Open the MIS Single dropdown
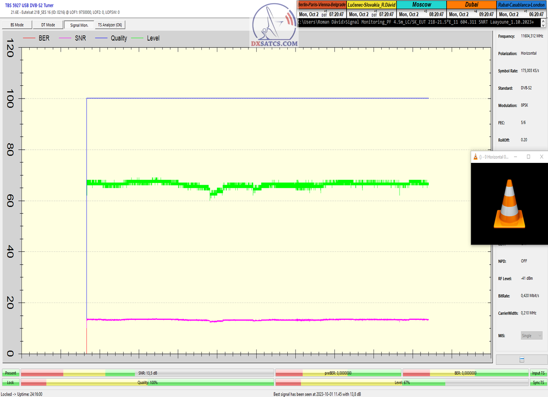This screenshot has width=548, height=397. tap(531, 335)
